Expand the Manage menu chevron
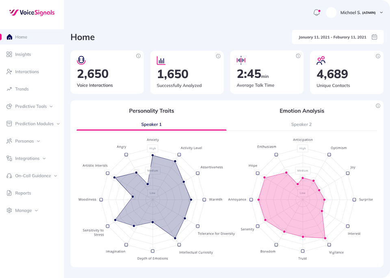The image size is (390, 278). (36, 211)
